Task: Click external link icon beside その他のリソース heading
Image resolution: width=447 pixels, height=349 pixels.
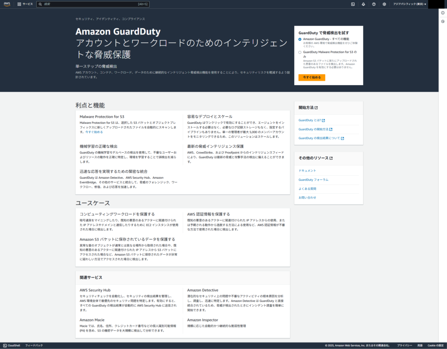Action: tap(331, 158)
